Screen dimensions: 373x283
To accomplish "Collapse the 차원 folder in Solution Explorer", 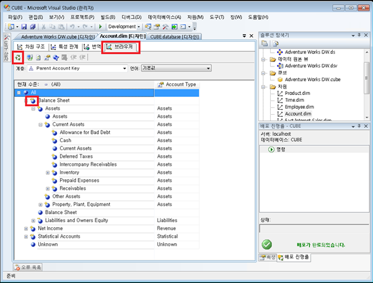I will coord(263,87).
